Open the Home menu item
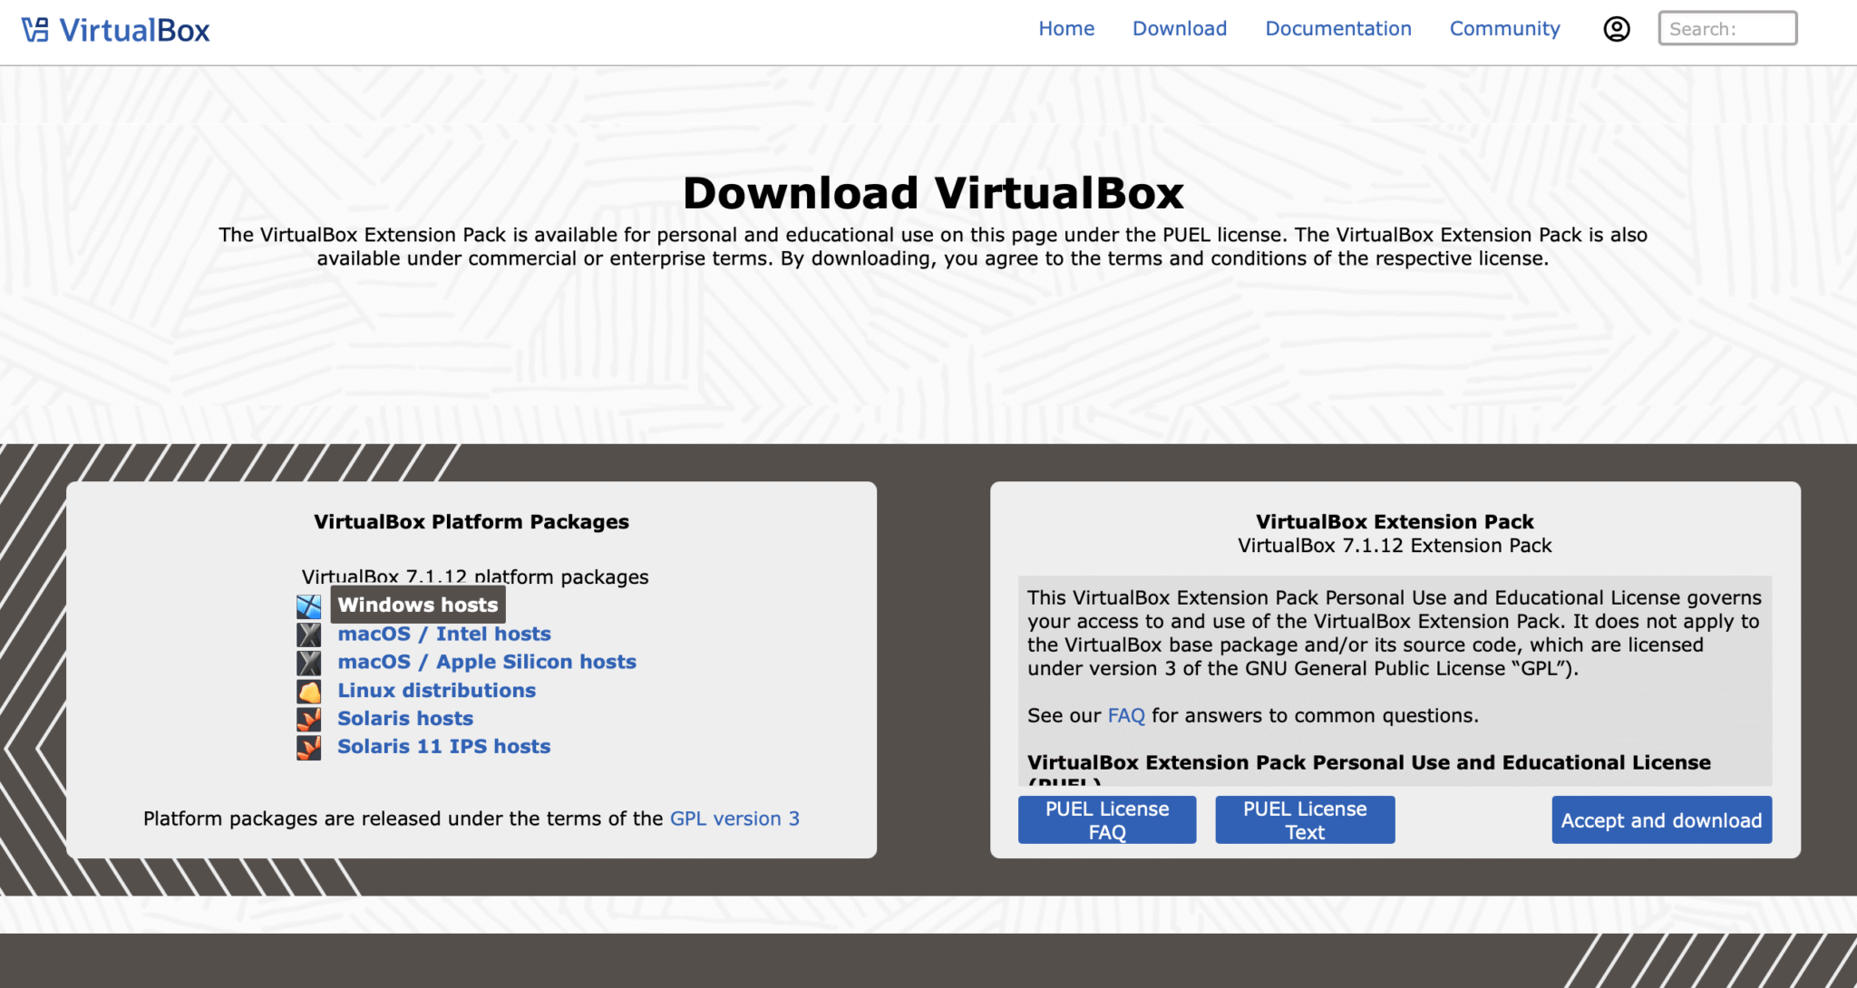1857x988 pixels. (1066, 29)
